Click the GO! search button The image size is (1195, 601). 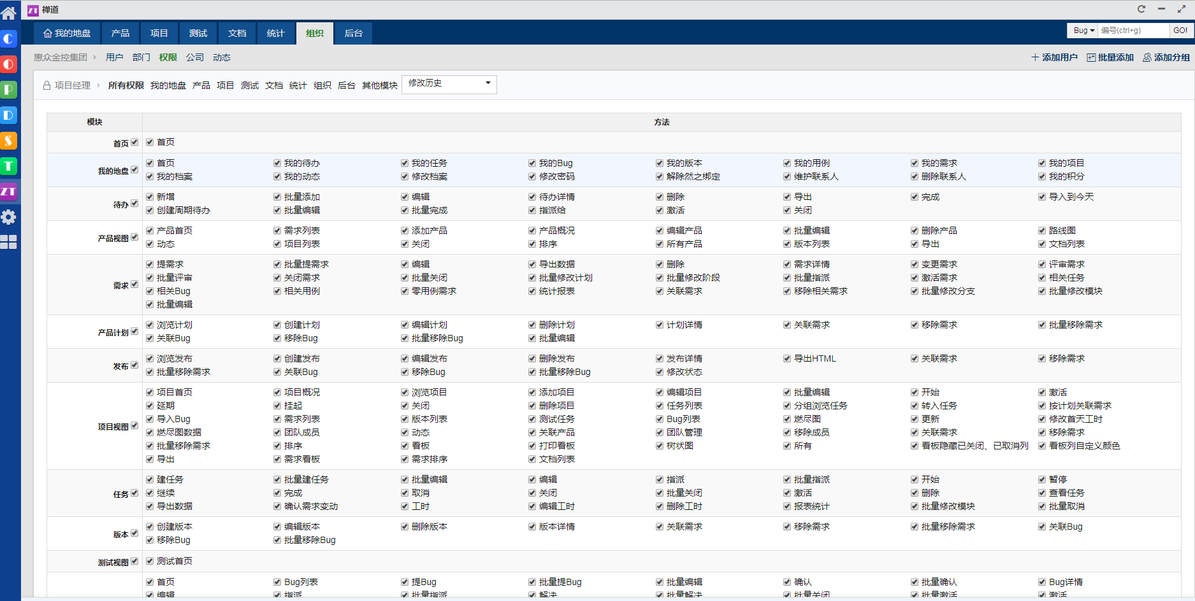[x=1180, y=31]
